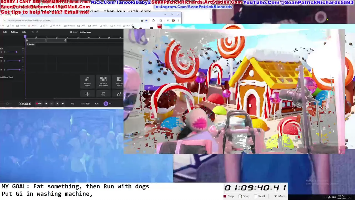Viewport: 355px width, 200px height.
Task: Open the Key dropdown
Action: click(x=73, y=104)
